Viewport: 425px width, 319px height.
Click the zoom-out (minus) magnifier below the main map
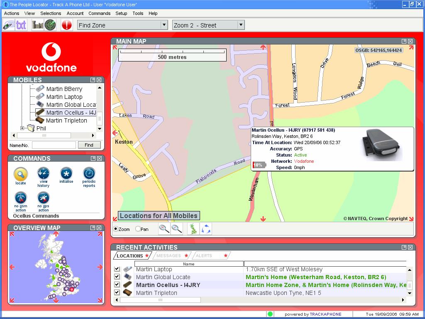[177, 229]
